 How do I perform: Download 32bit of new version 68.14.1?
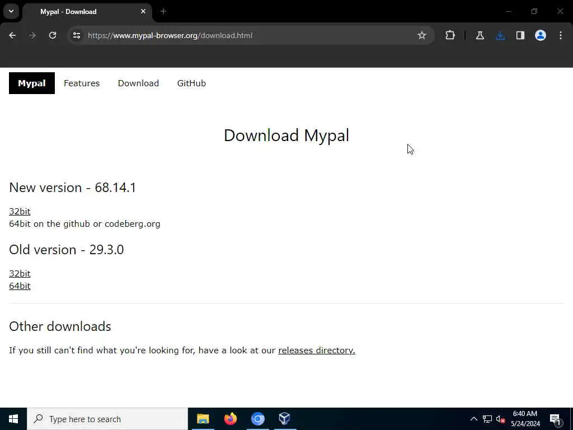(x=20, y=211)
